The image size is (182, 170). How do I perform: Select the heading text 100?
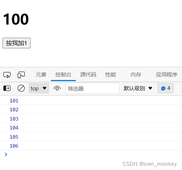point(16,19)
